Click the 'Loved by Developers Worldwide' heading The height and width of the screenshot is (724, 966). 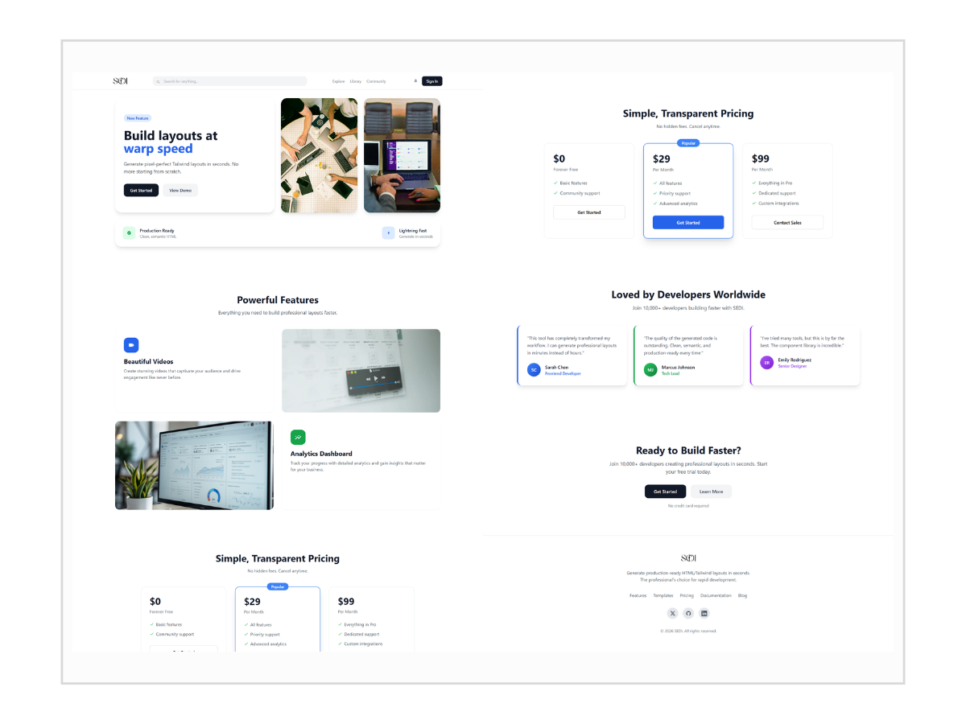[688, 295]
